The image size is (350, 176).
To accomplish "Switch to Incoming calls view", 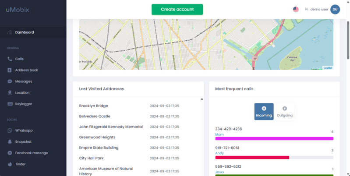I will coord(264,112).
